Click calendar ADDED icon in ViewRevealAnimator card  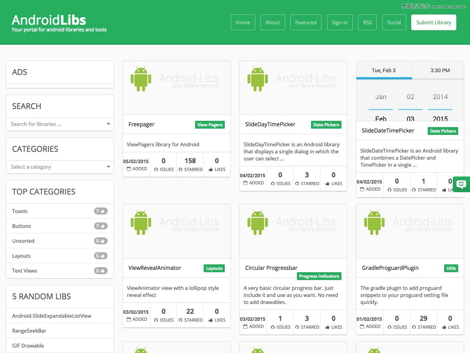(129, 320)
